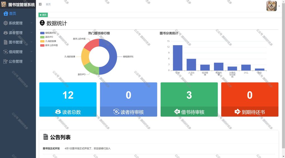Image resolution: width=285 pixels, height=158 pixels.
Task: Click the number 0 on 读者待审核 card
Action: 129,95
